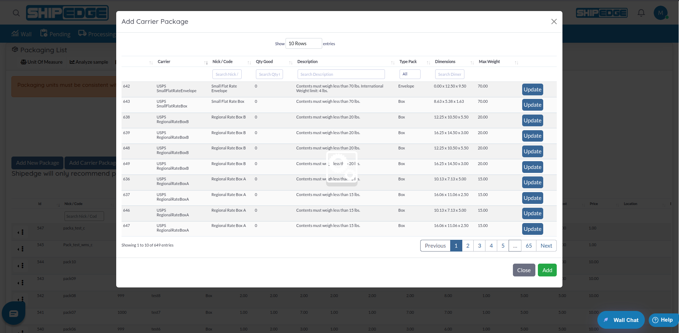Open the kebab menu for package 547
Screen dimensions: 679x333
coord(22,232)
